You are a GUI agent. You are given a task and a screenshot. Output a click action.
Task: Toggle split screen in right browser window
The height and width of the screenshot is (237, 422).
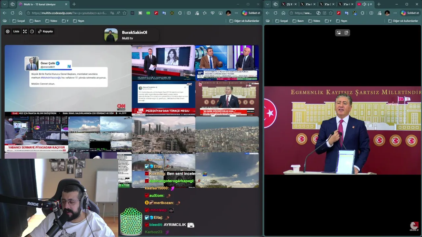pyautogui.click(x=371, y=13)
